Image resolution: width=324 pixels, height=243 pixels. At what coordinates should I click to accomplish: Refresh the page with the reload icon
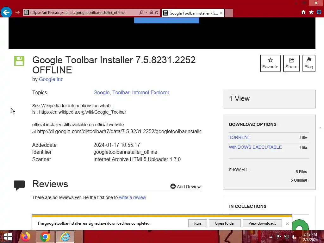pyautogui.click(x=157, y=12)
